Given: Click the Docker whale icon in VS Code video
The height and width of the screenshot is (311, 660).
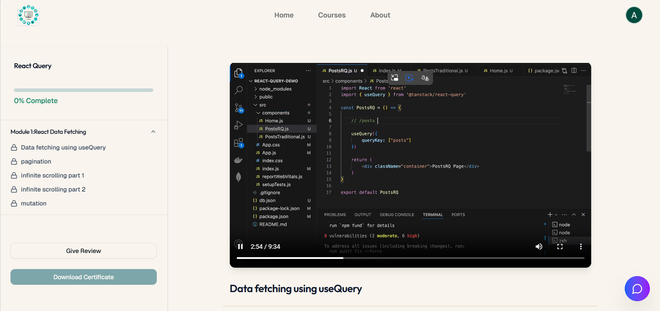Looking at the screenshot, I should point(239,160).
